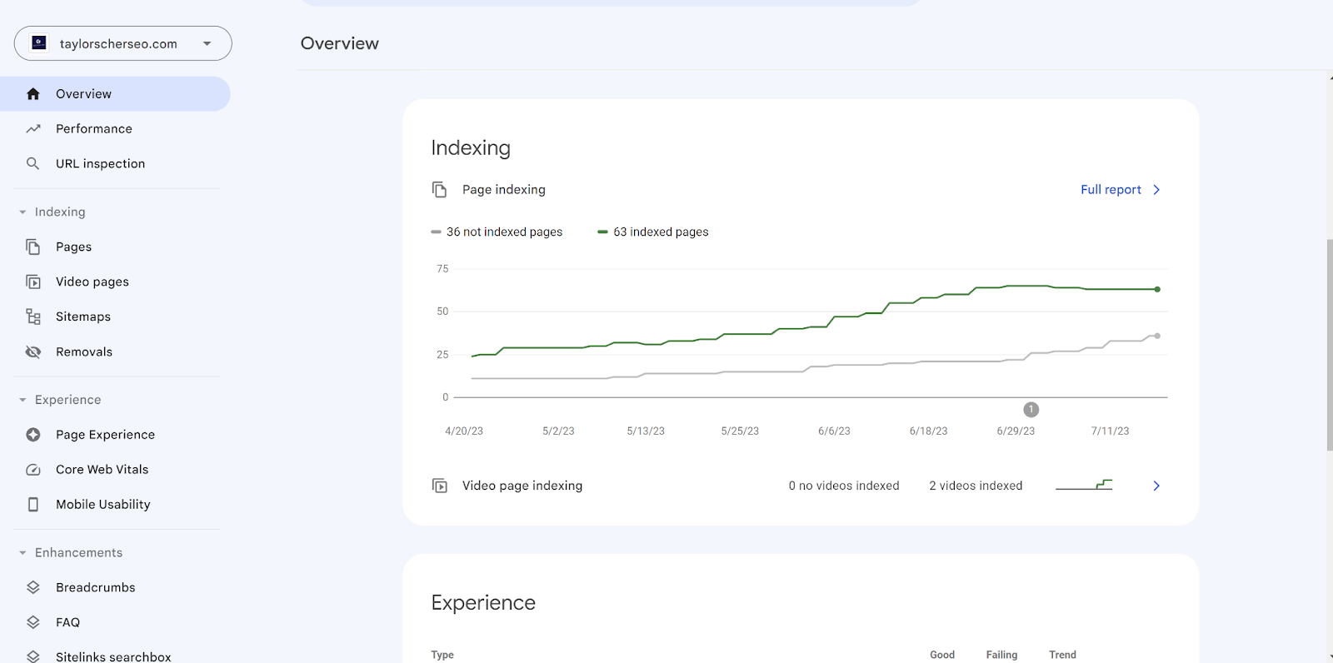Click the URL inspection magnifier icon
The height and width of the screenshot is (663, 1333).
click(x=33, y=164)
